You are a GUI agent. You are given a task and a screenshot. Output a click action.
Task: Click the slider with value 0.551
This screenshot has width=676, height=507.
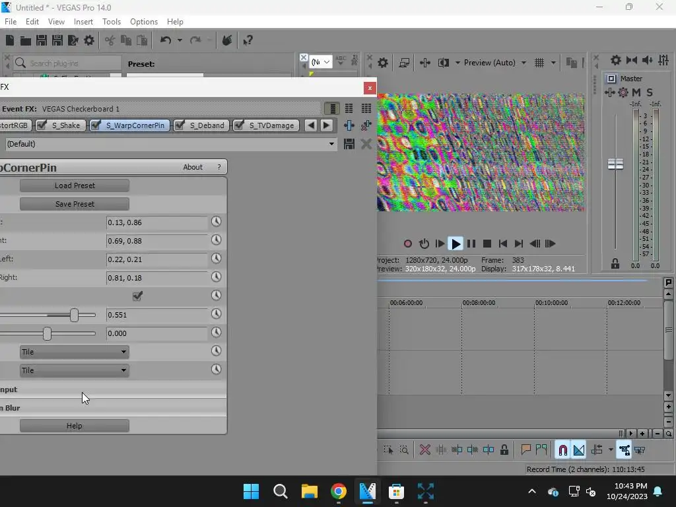tap(74, 315)
